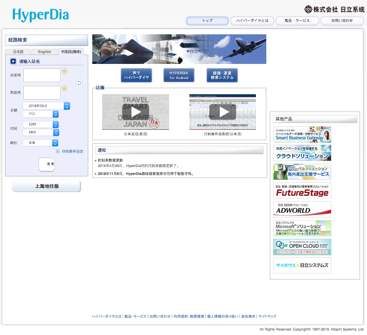Expand 详细条件设定 options
The width and height of the screenshot is (367, 335).
pyautogui.click(x=70, y=151)
